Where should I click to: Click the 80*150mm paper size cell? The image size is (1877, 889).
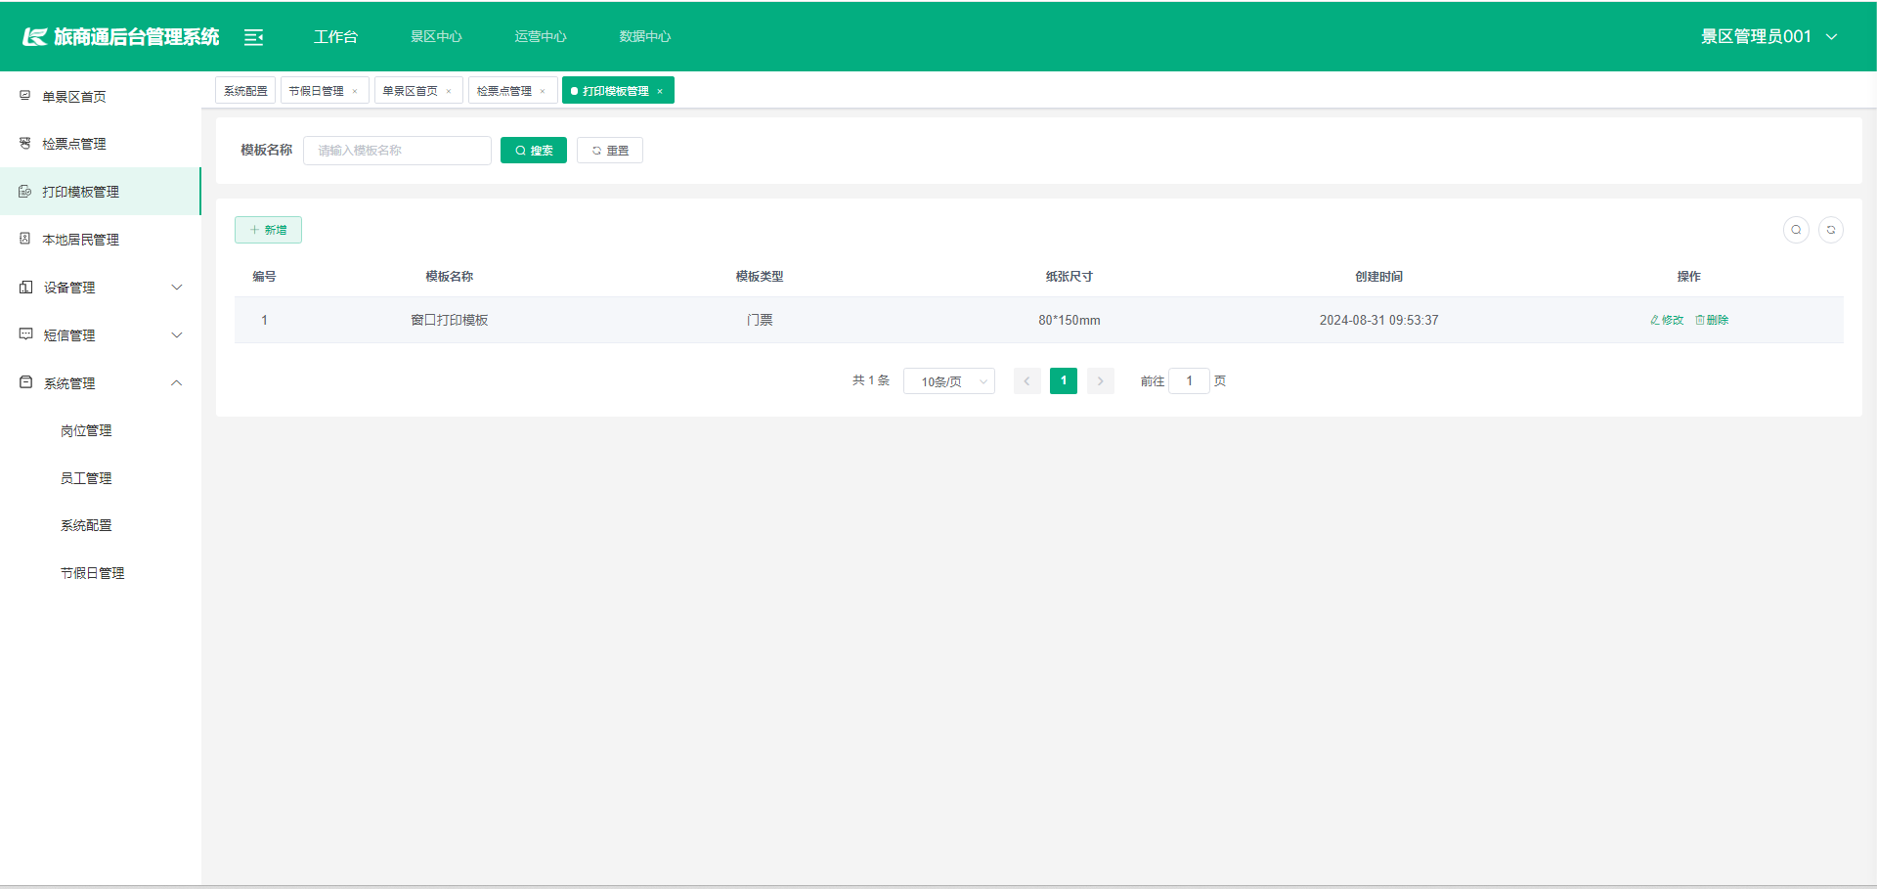click(1069, 320)
